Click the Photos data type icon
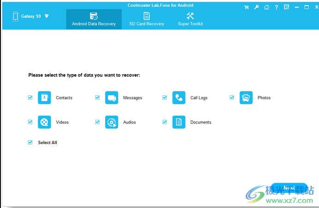 (246, 98)
